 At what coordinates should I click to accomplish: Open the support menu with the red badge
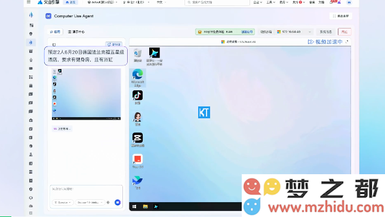click(298, 2)
